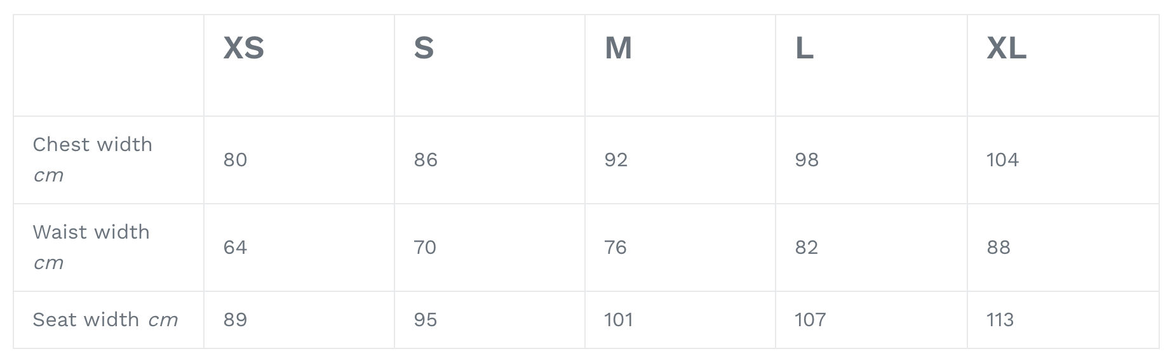Click the L chest width value 98
This screenshot has height=363, width=1170.
pyautogui.click(x=807, y=160)
